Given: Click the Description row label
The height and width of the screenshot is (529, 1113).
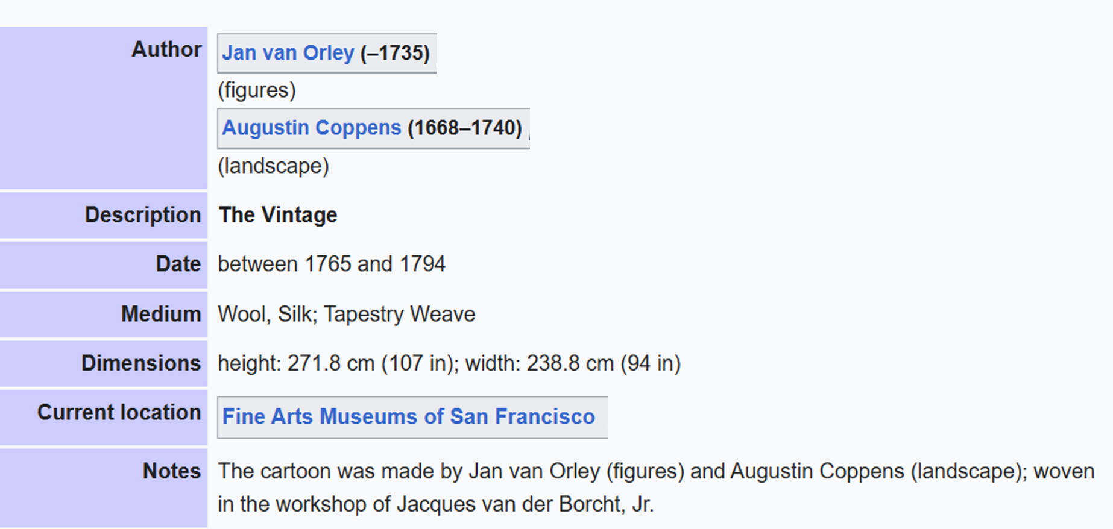Looking at the screenshot, I should click(143, 215).
